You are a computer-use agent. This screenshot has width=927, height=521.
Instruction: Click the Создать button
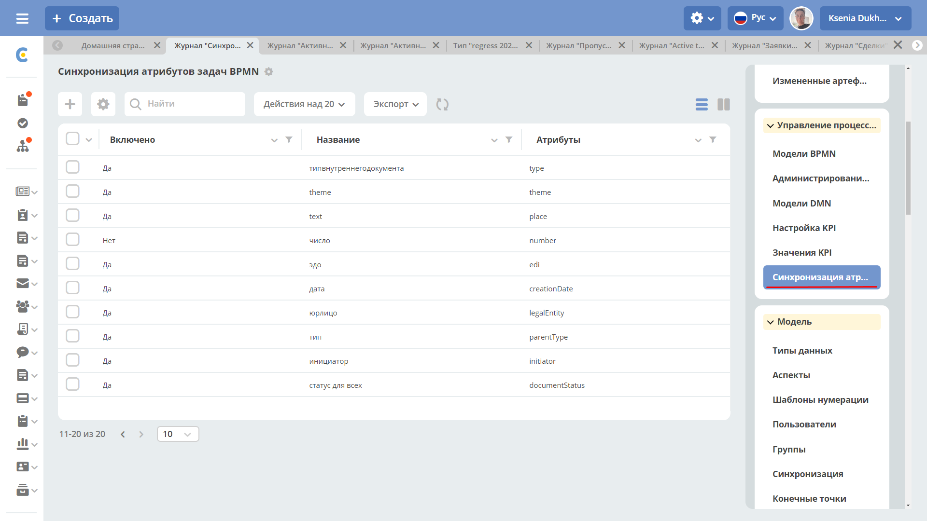pos(82,18)
